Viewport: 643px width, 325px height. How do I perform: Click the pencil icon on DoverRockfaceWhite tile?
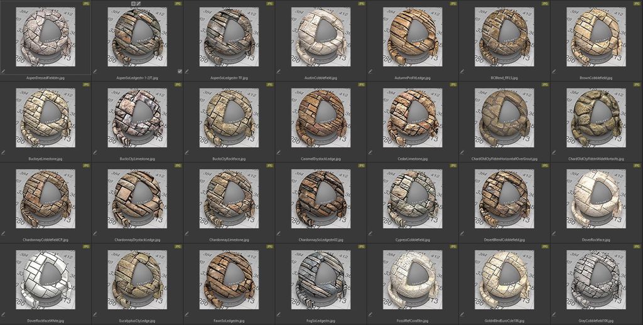[x=3, y=314]
